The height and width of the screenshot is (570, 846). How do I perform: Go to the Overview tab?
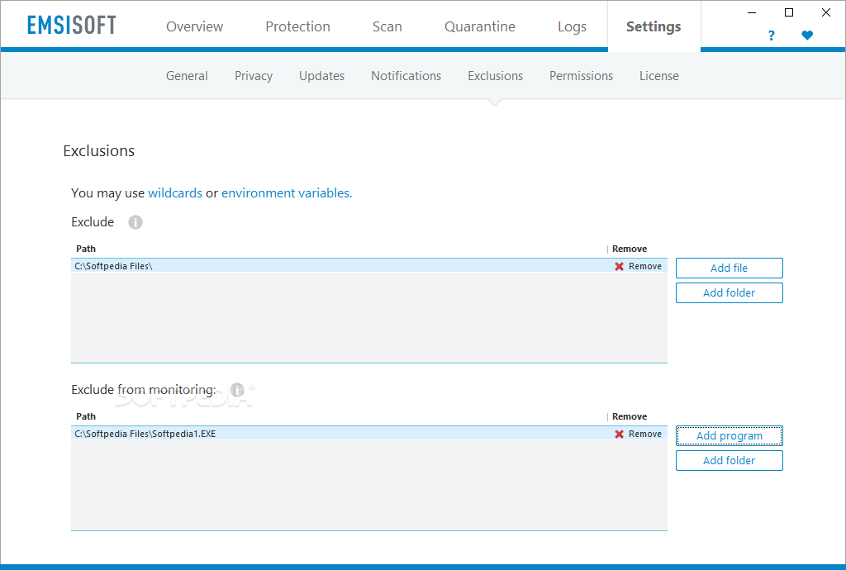(194, 26)
